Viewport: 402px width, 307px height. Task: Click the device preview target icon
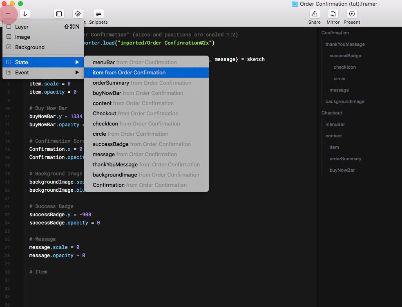tap(78, 13)
